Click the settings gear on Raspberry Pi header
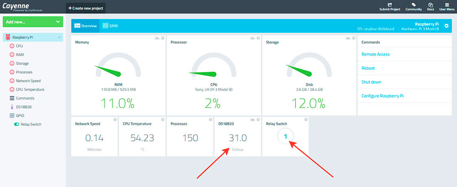This screenshot has width=457, height=187. (446, 26)
